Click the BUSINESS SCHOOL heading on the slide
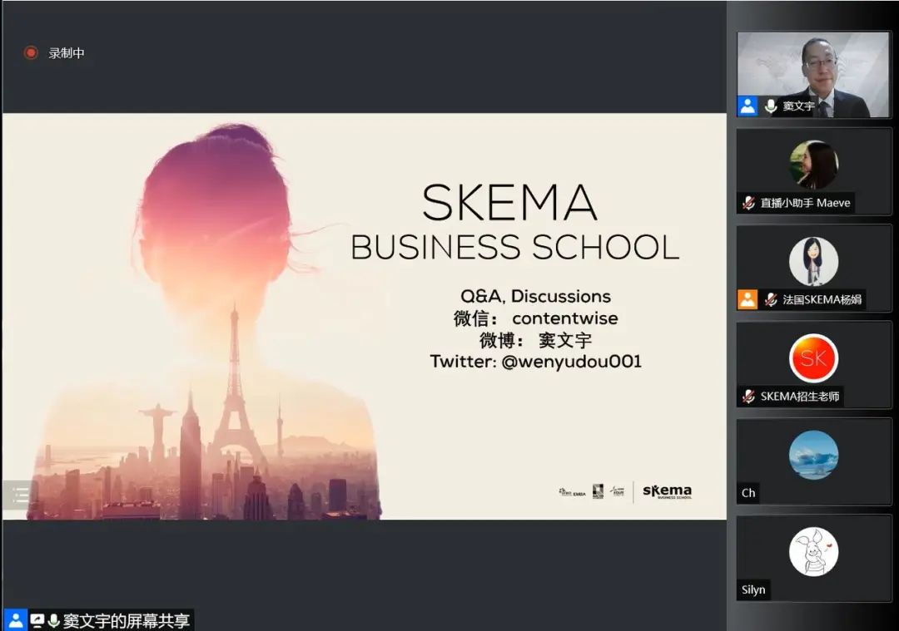This screenshot has width=899, height=631. point(515,248)
